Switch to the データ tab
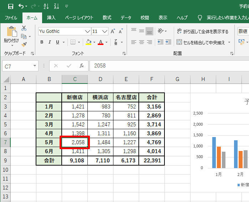 click(126, 17)
